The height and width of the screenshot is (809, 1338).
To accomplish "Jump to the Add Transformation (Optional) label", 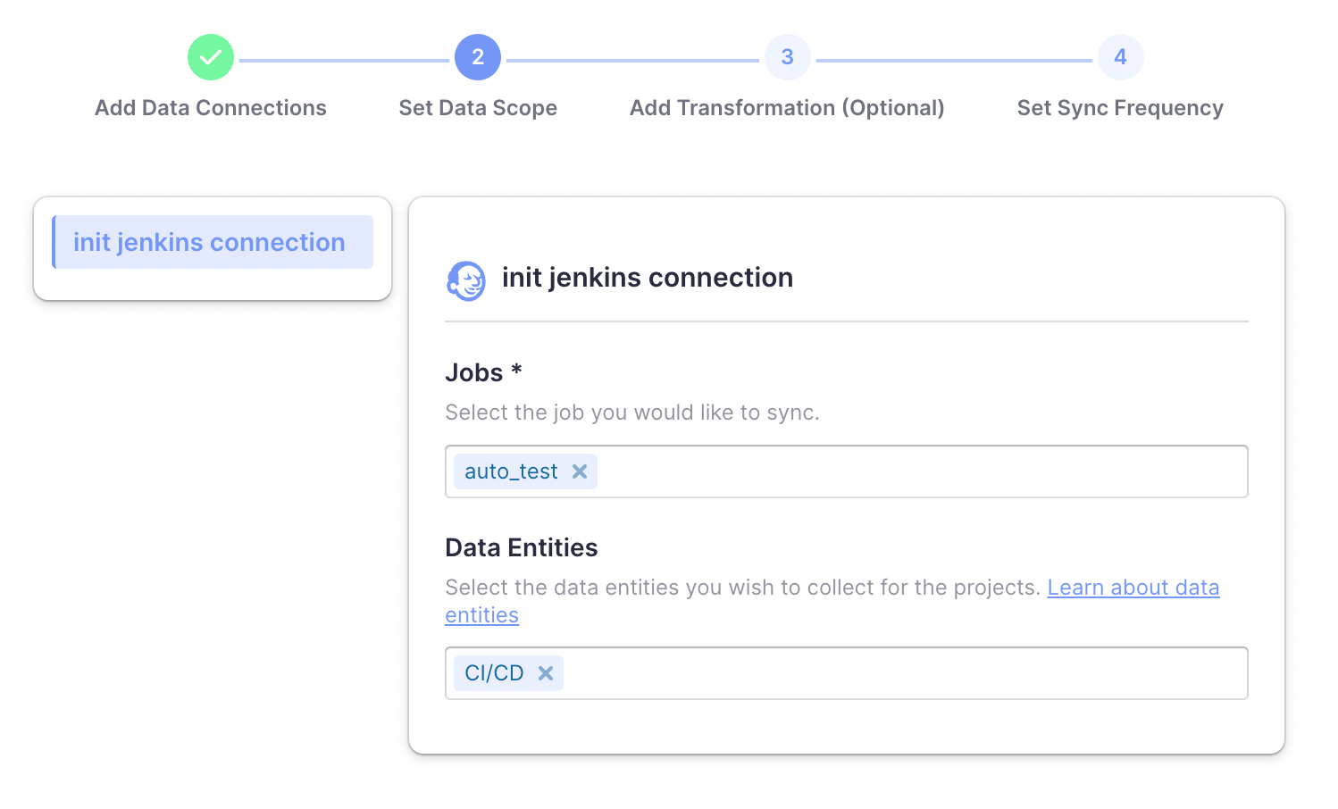I will 787,108.
